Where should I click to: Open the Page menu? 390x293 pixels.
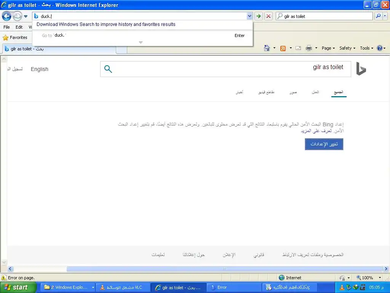click(x=328, y=48)
